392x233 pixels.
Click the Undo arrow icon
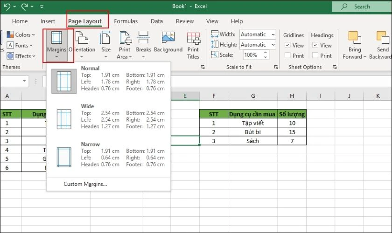pyautogui.click(x=7, y=7)
